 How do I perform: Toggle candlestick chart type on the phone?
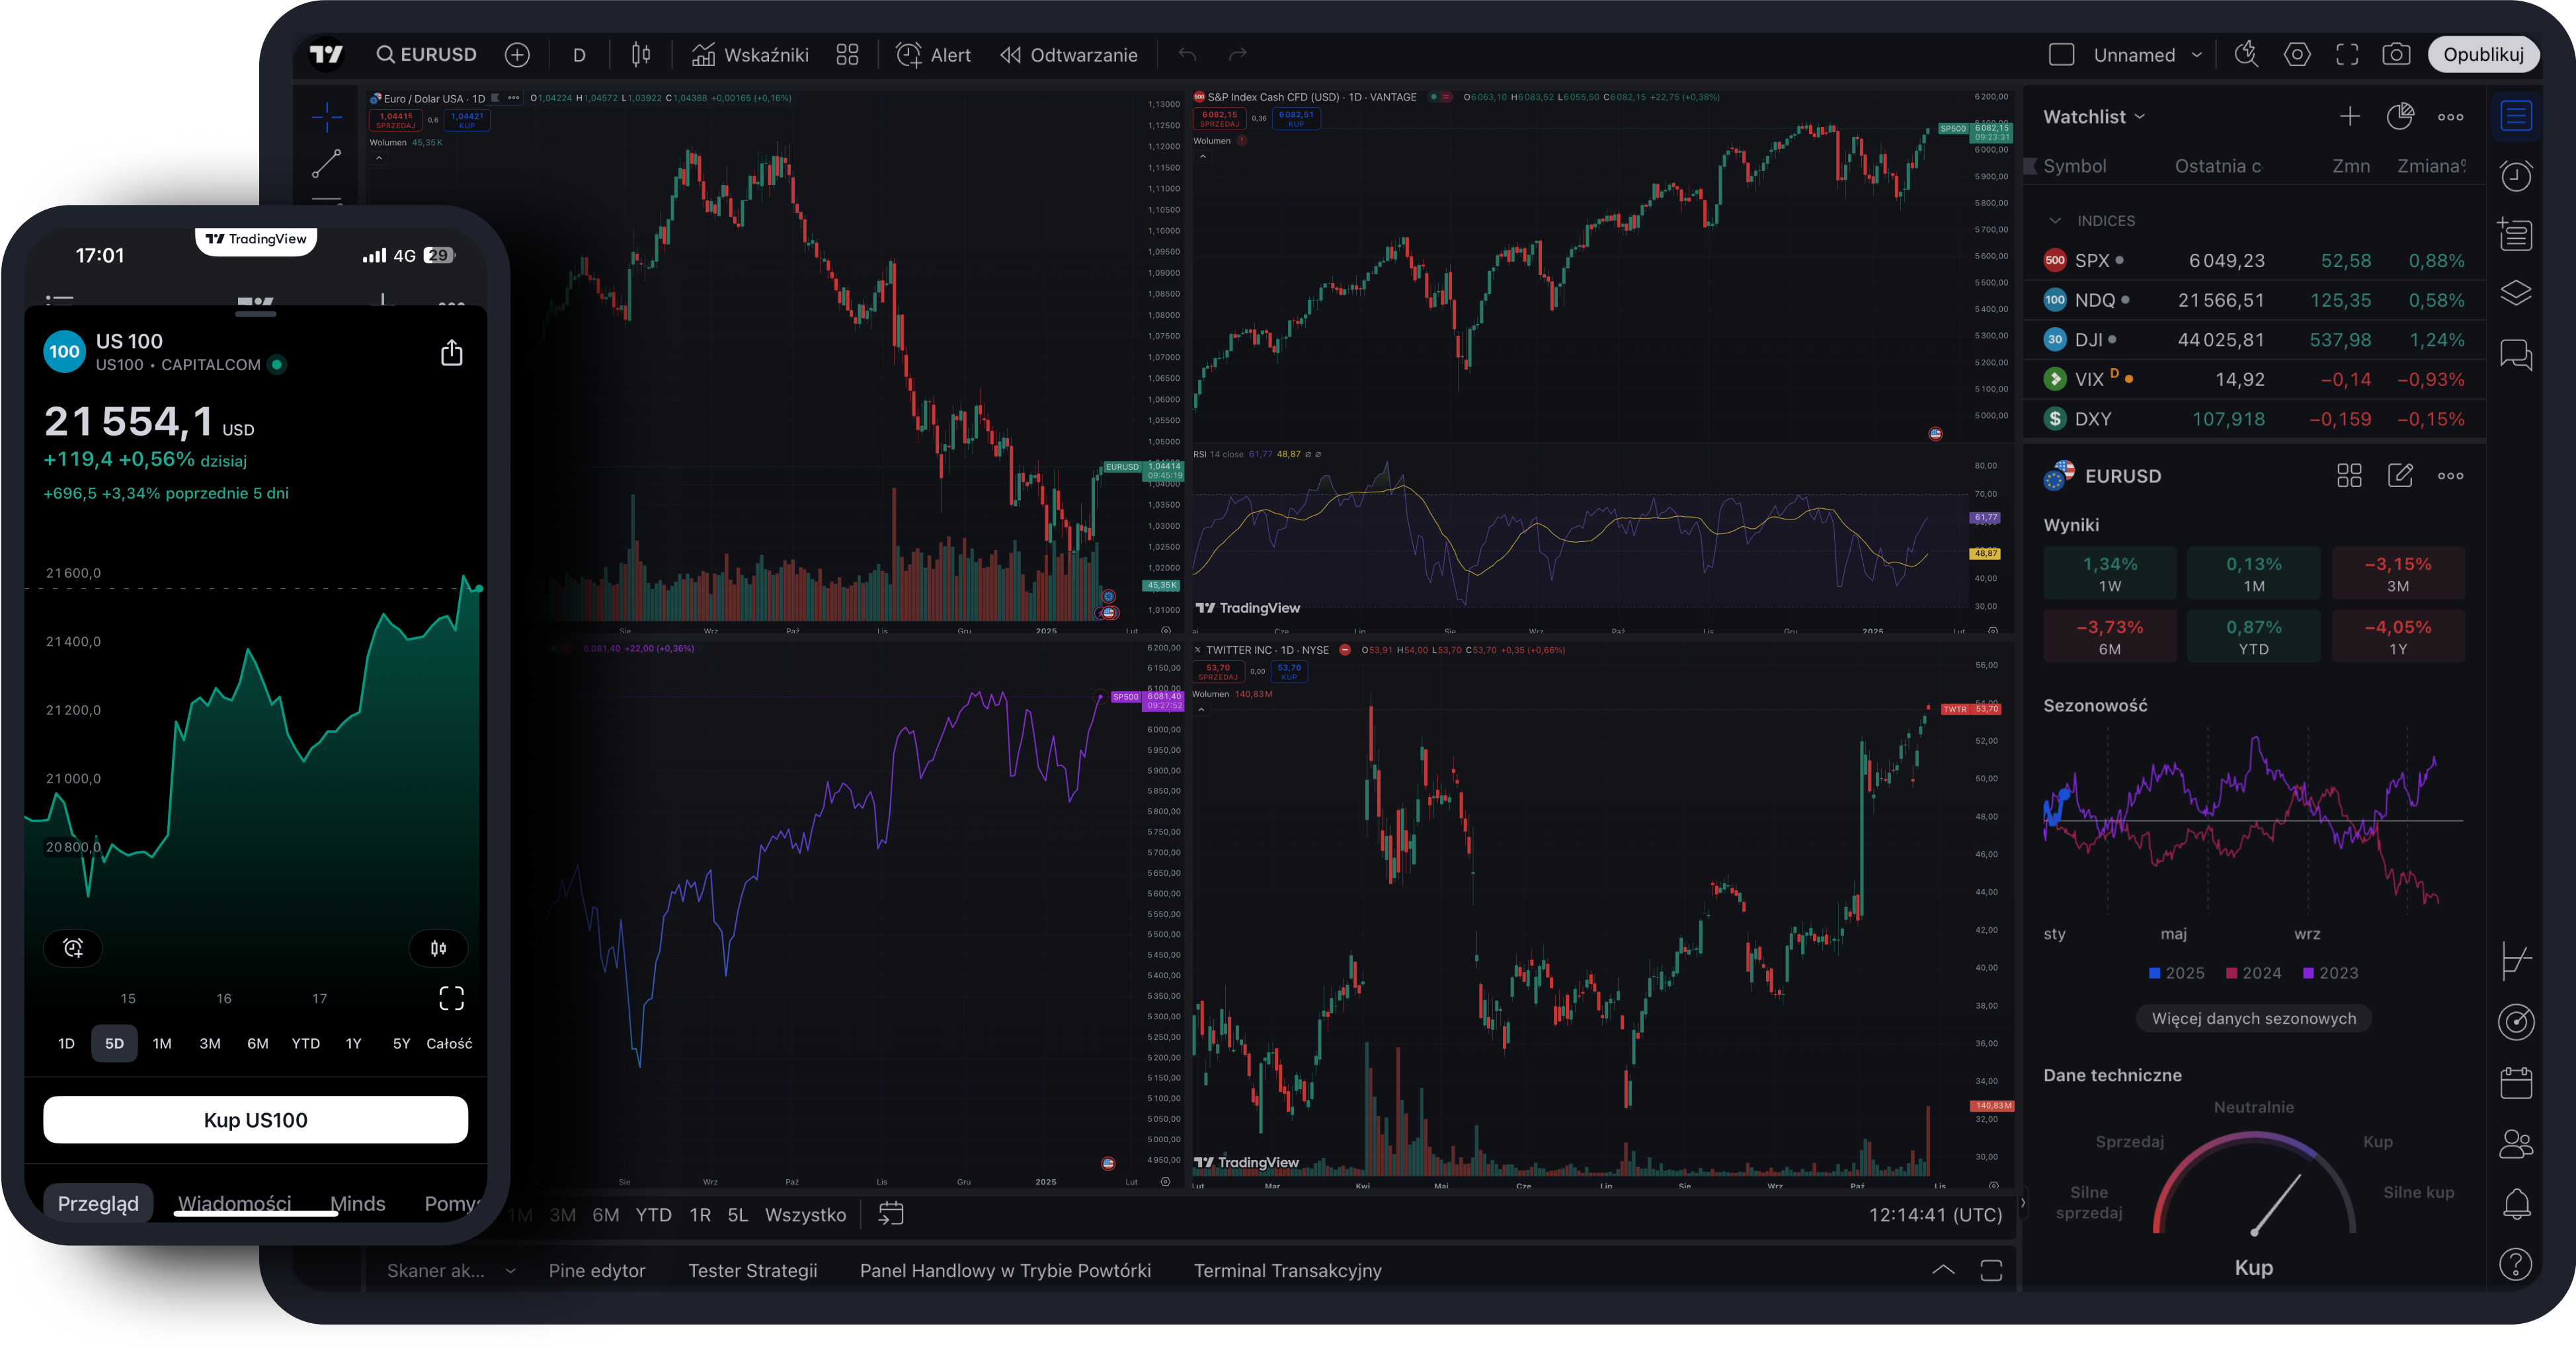coord(438,948)
